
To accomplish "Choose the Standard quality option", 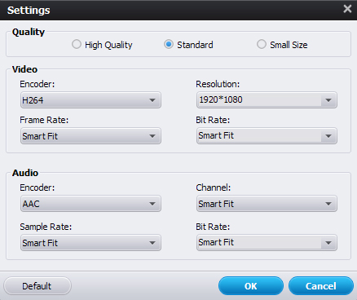I will tap(169, 44).
